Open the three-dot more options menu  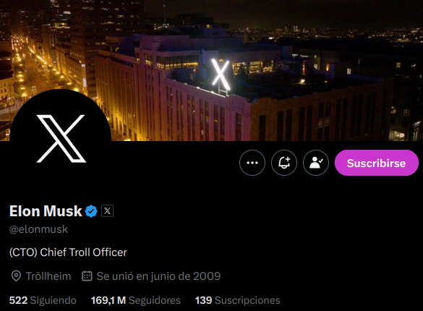[x=252, y=163]
